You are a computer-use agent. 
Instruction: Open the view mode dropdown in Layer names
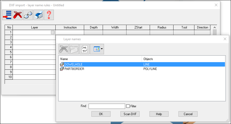click(97, 49)
